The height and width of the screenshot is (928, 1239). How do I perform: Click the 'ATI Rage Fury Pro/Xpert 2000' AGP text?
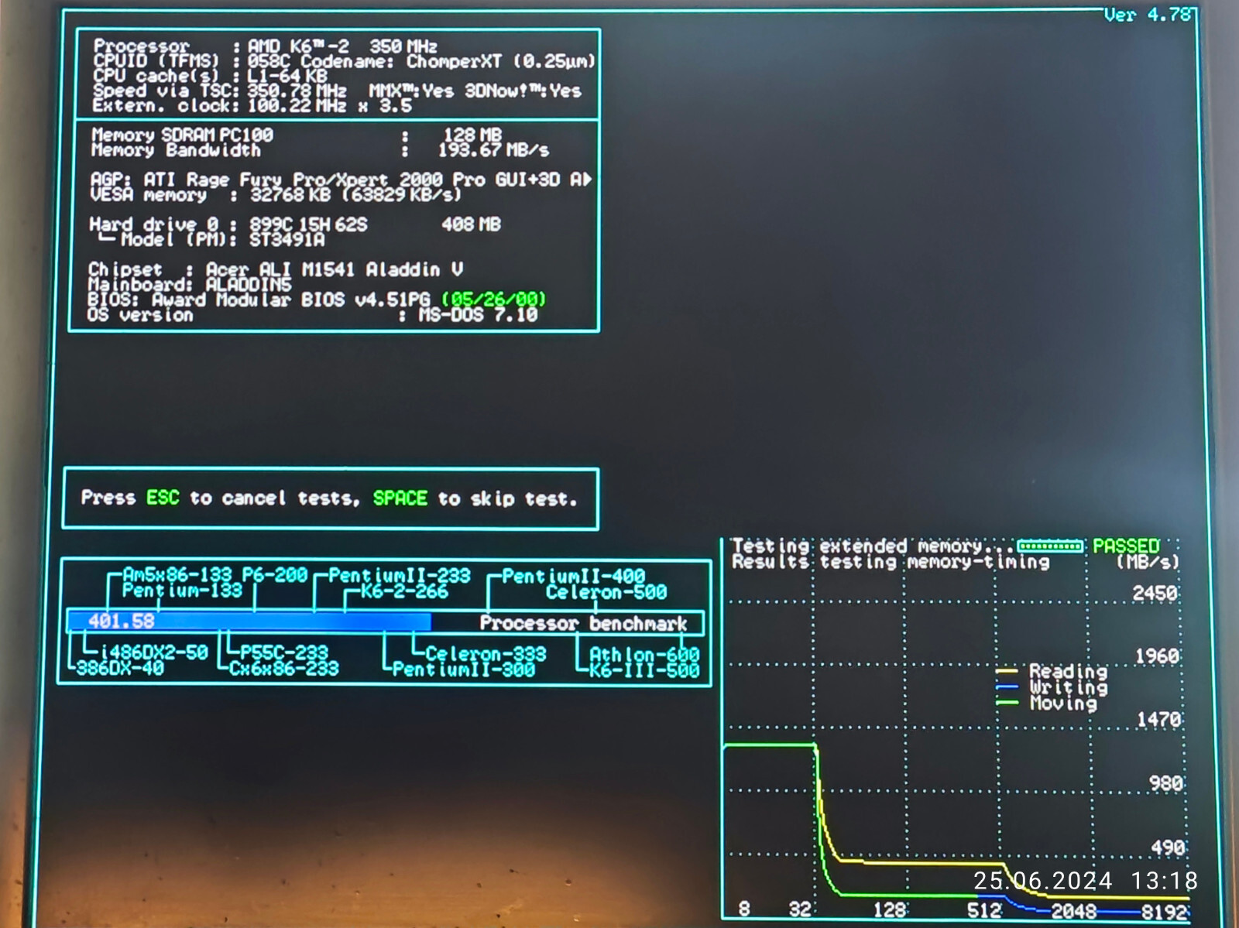pyautogui.click(x=293, y=180)
